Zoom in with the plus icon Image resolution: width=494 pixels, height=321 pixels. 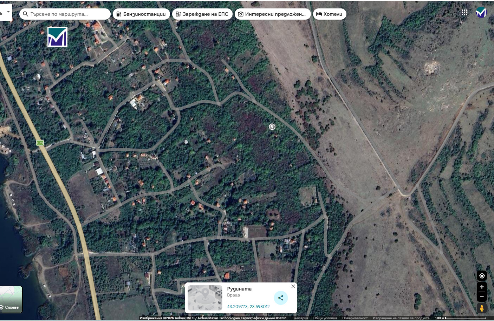pyautogui.click(x=481, y=287)
